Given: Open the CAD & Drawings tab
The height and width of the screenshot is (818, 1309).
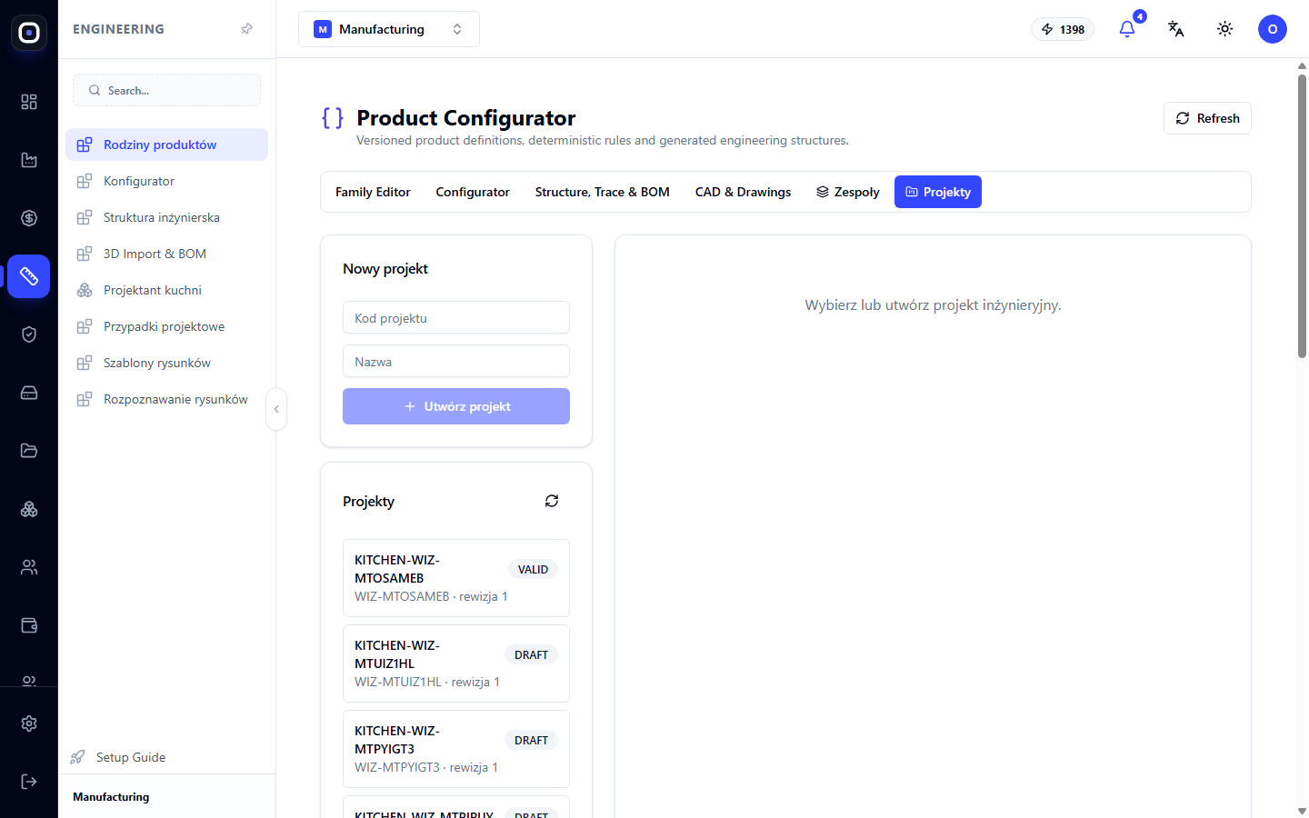Looking at the screenshot, I should click(x=744, y=192).
